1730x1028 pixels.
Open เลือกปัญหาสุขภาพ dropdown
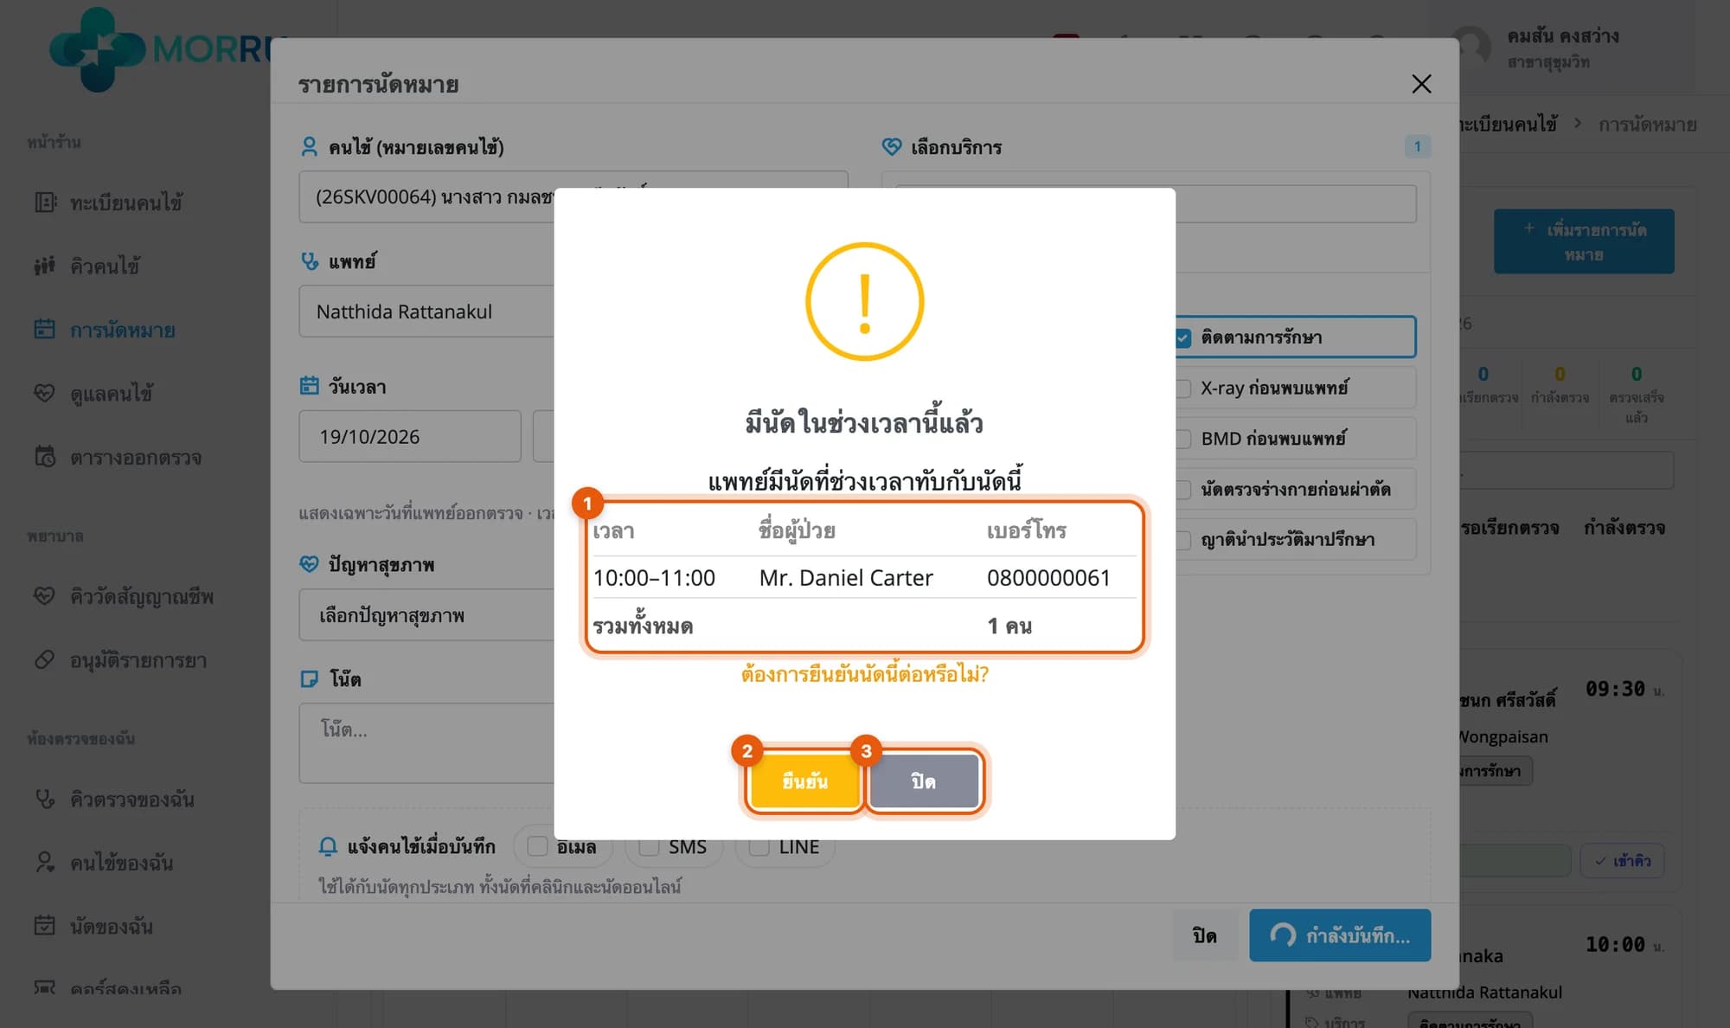[426, 615]
